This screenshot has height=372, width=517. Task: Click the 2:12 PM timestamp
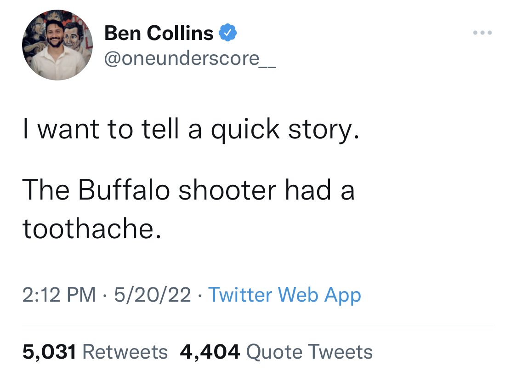[x=59, y=295]
